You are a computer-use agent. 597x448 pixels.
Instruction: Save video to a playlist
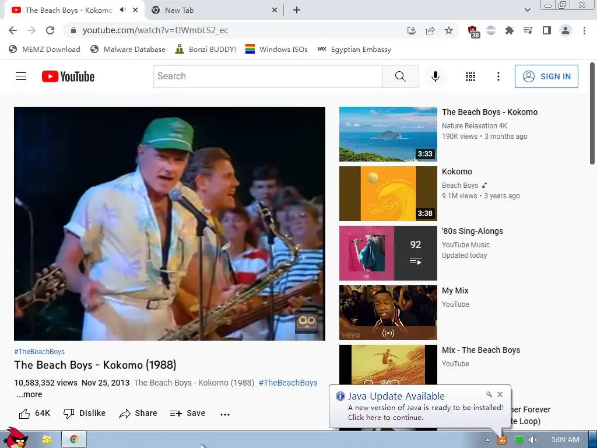point(187,414)
